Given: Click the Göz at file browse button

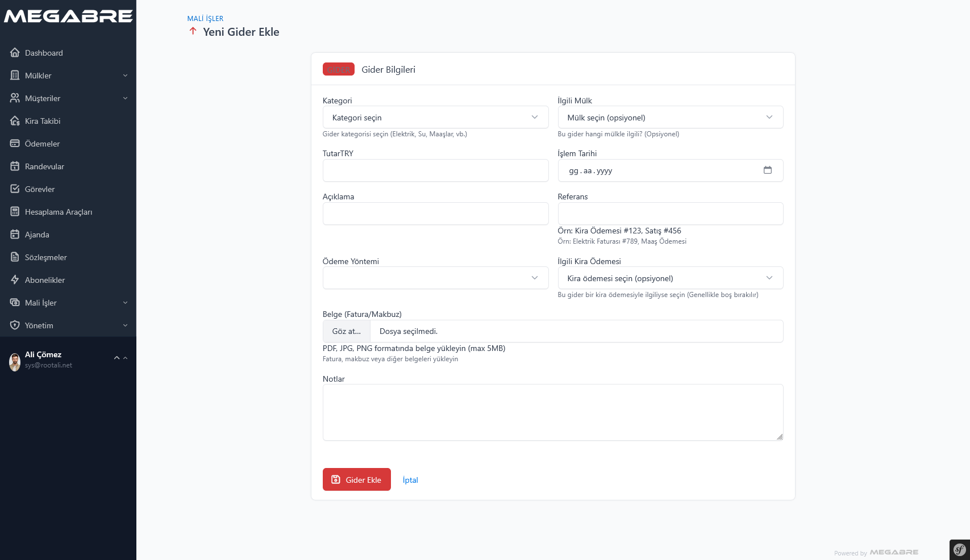Looking at the screenshot, I should pyautogui.click(x=346, y=331).
